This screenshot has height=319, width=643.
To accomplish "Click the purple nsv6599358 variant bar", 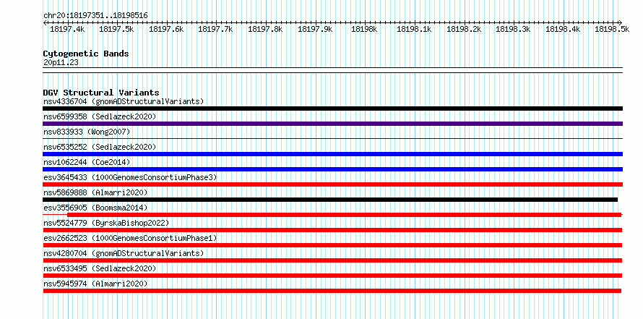I will (x=332, y=124).
